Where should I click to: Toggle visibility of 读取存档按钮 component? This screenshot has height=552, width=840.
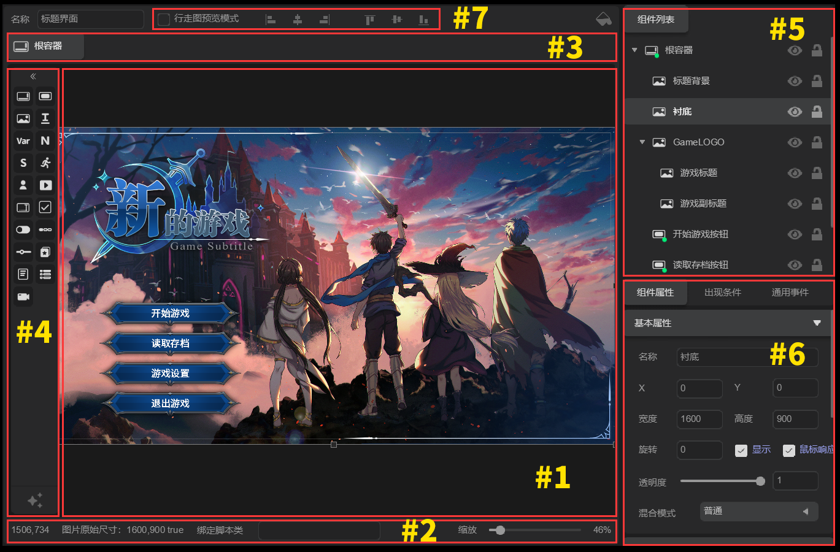[795, 265]
